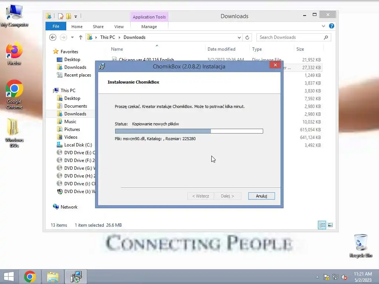Click the Anuluj button in the installer
This screenshot has width=379, height=284.
[x=262, y=196]
